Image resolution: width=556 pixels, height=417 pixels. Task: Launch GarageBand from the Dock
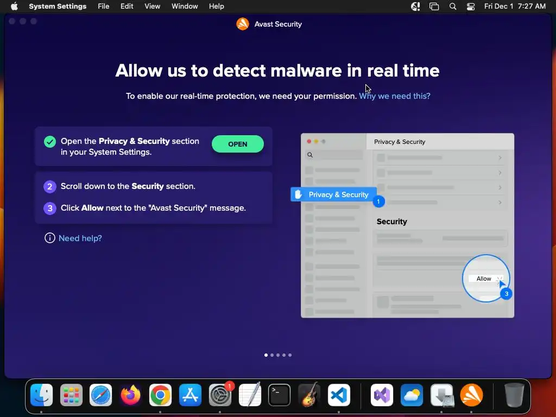pyautogui.click(x=309, y=395)
